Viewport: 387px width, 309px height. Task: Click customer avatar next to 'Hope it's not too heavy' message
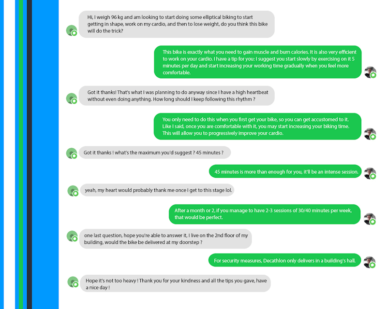point(73,282)
